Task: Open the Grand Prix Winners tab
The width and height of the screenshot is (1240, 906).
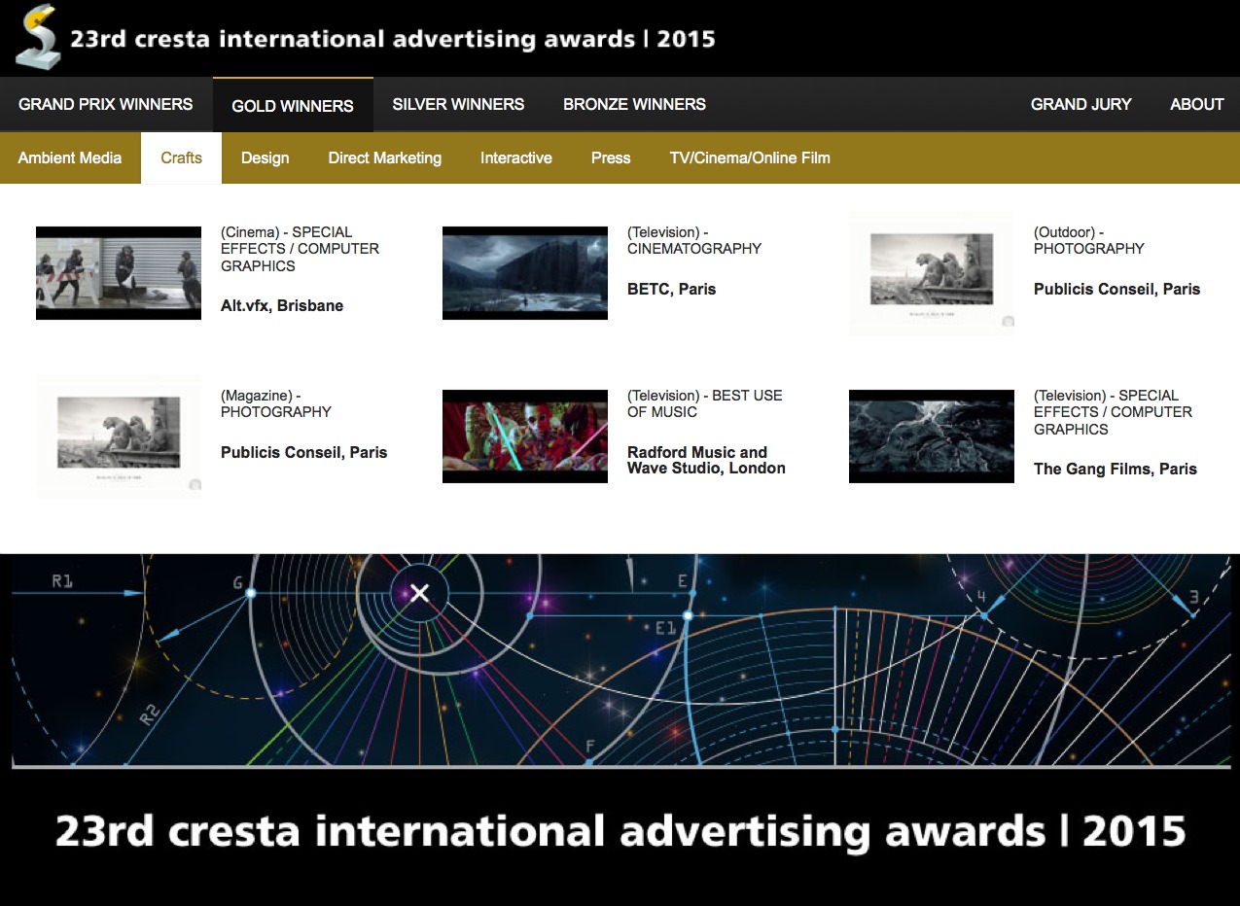Action: [106, 104]
